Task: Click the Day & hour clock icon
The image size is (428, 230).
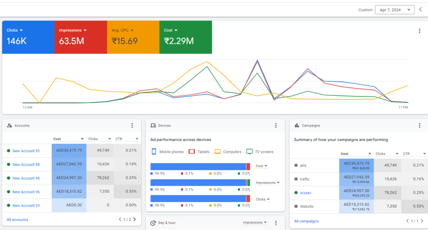Action: (153, 223)
